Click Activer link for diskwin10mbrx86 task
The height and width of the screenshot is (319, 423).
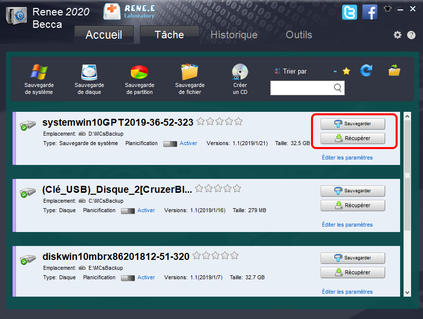(x=146, y=277)
